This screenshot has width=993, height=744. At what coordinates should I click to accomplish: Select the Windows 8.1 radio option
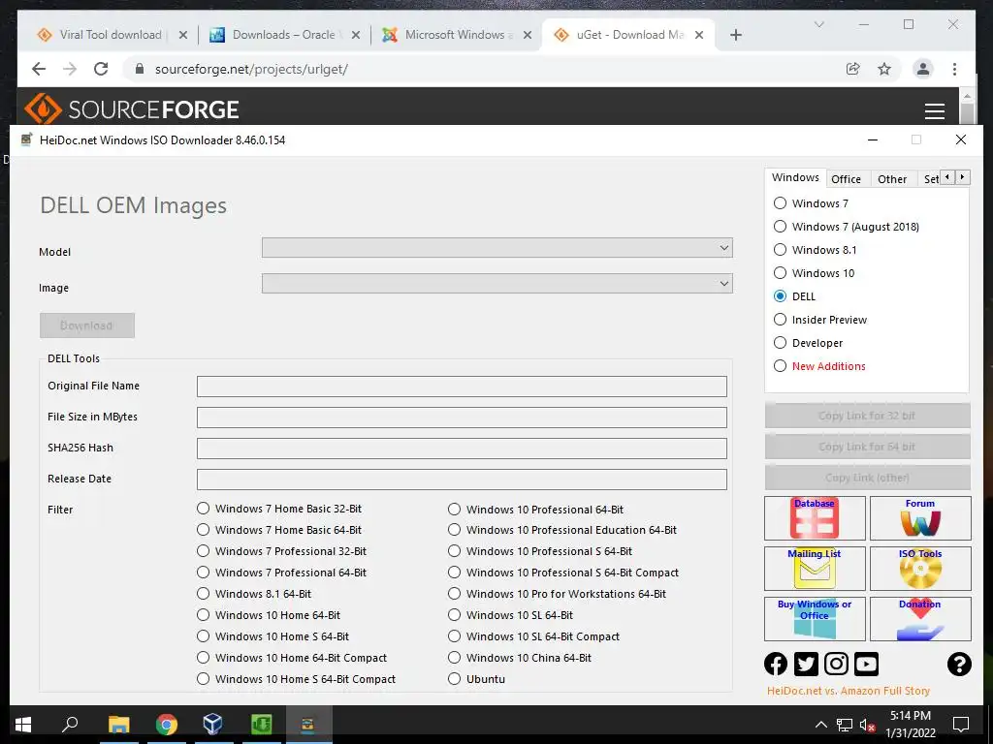tap(816, 250)
